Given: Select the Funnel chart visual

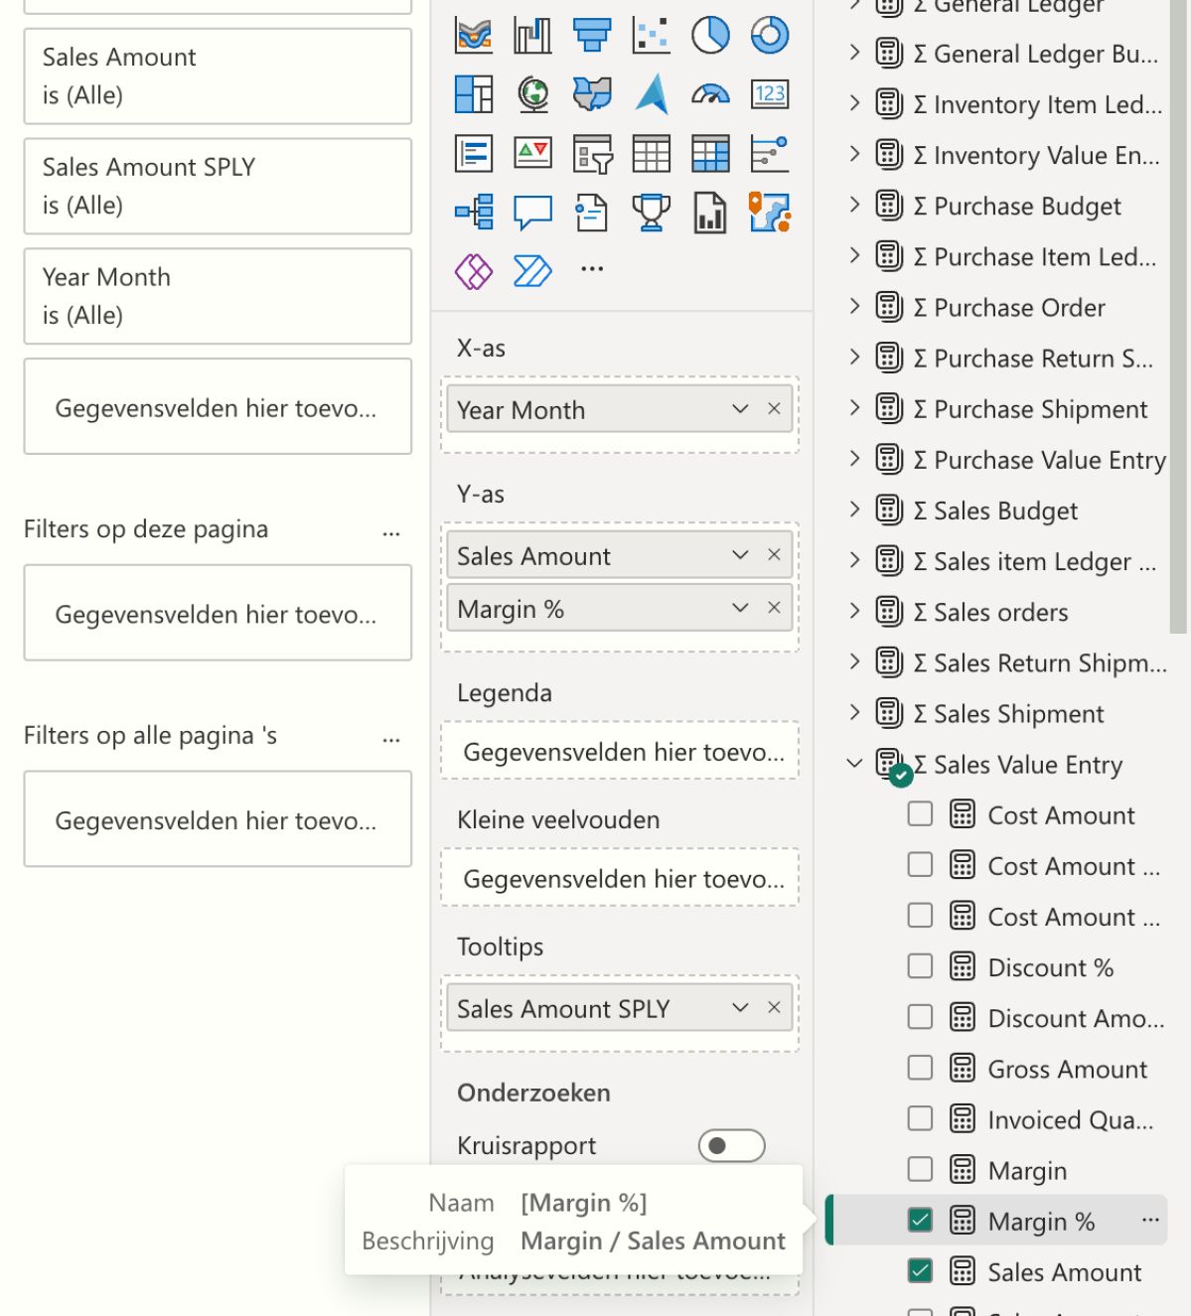Looking at the screenshot, I should pos(592,36).
